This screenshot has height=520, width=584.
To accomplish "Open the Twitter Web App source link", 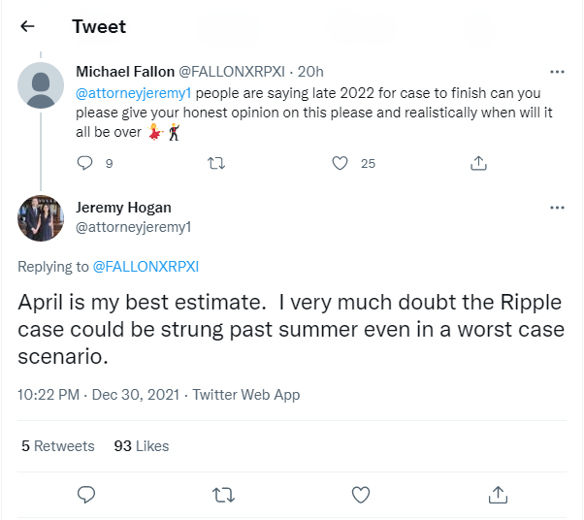I will point(246,395).
